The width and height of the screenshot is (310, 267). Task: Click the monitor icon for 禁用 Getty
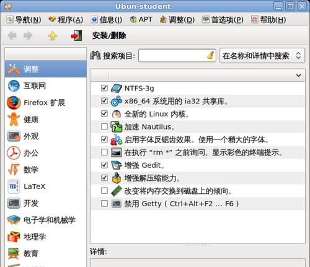(117, 204)
